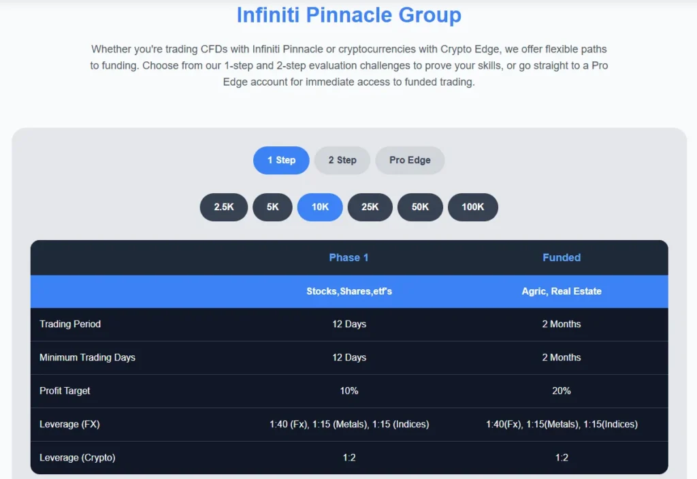Open the Pro Edge account tab
The height and width of the screenshot is (479, 697).
coord(410,160)
